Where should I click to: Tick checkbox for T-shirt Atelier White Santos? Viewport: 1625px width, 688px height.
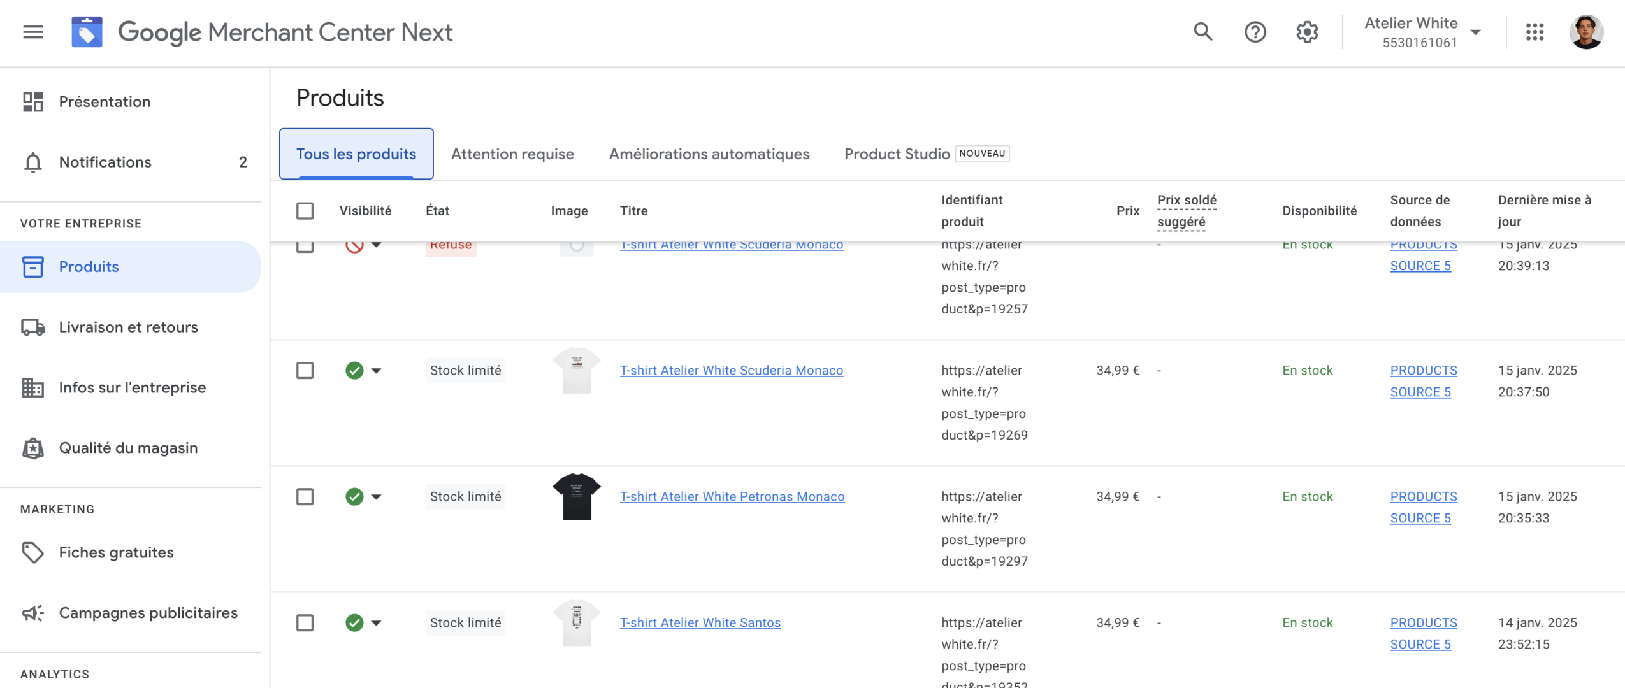click(305, 623)
